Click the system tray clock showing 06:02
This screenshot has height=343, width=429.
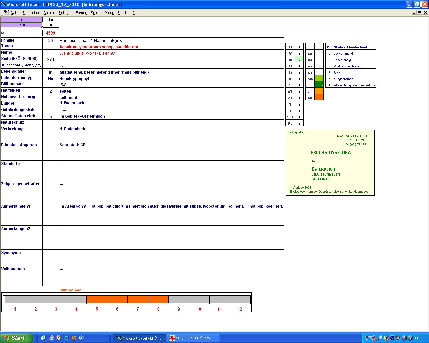point(420,338)
